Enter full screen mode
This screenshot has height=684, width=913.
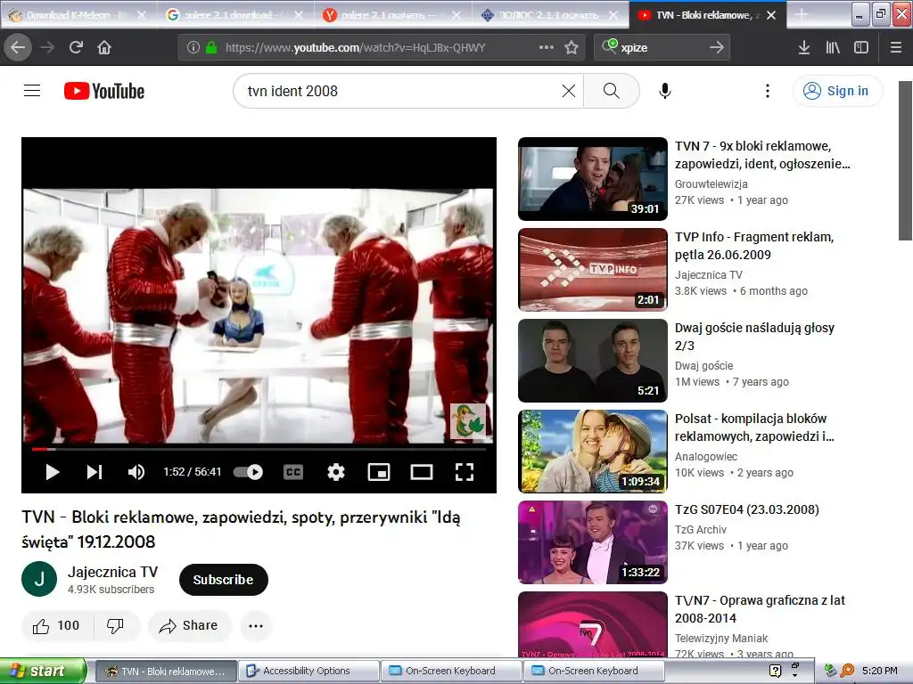click(x=464, y=472)
